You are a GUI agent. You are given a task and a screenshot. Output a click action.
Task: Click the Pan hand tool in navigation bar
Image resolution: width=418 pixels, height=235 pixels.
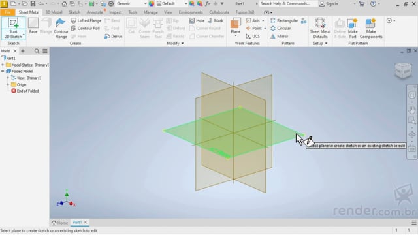click(412, 110)
